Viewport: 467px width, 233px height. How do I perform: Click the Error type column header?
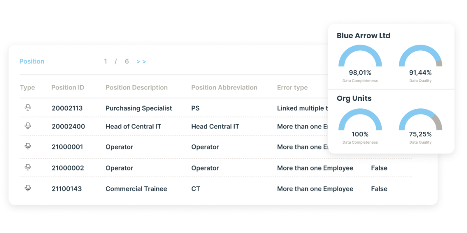(292, 88)
